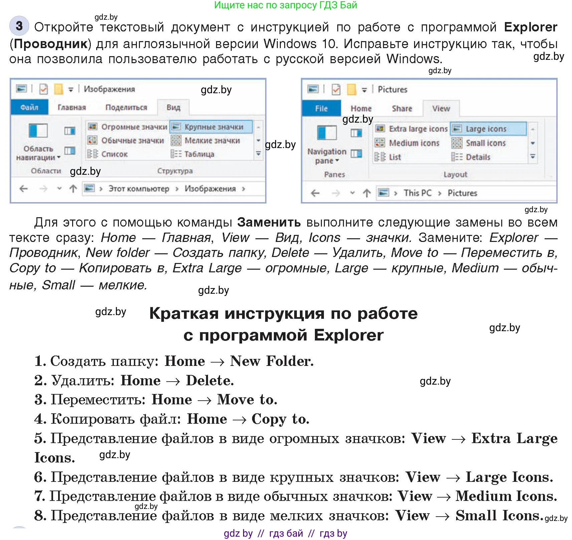Open quick access toolbar dropdown near Pictures
Viewport: 572px width, 540px height.
pyautogui.click(x=364, y=90)
